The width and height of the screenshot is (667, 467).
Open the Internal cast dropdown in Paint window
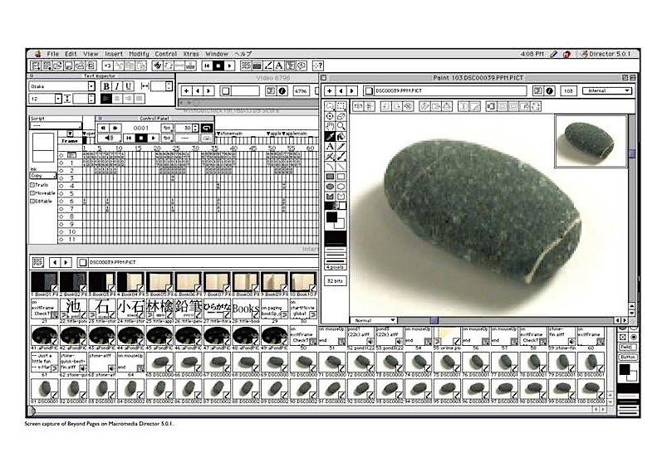[607, 90]
